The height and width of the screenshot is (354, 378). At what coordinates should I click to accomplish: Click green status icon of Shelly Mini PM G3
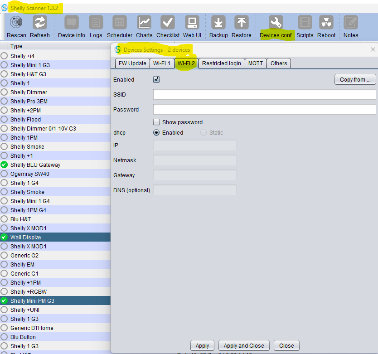click(x=4, y=301)
